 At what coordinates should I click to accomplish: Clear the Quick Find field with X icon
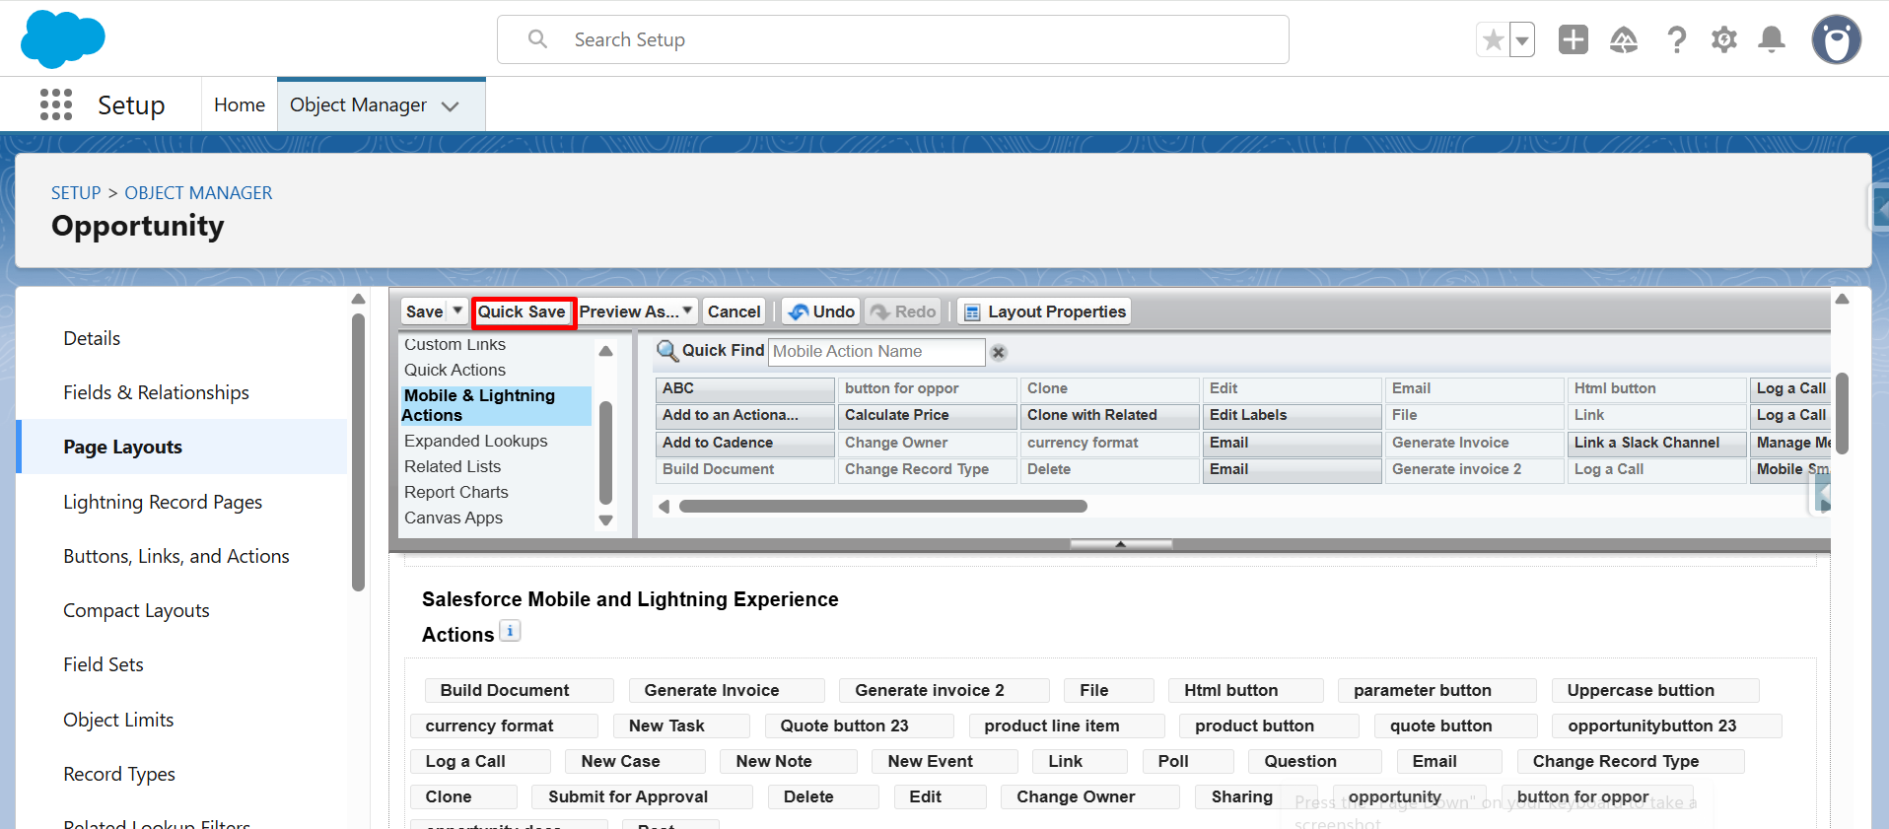pyautogui.click(x=999, y=353)
